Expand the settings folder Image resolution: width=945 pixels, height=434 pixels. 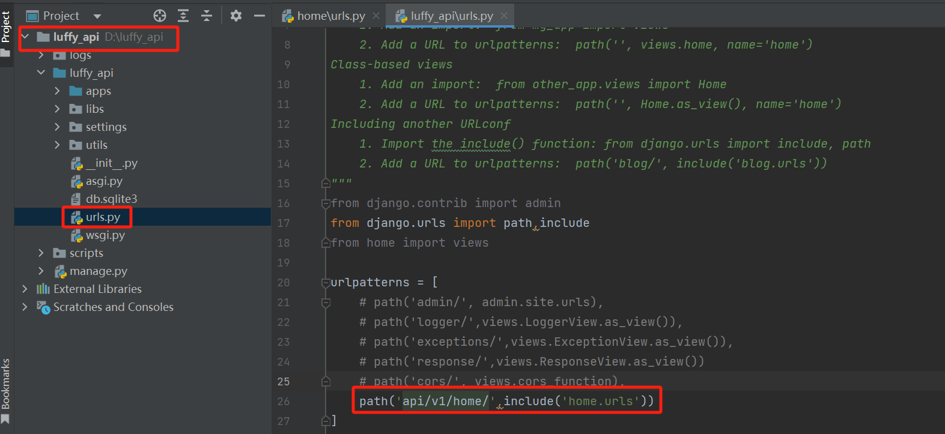click(57, 127)
